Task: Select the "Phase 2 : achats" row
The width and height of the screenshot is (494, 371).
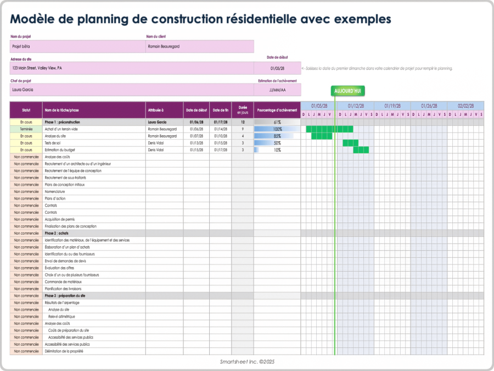Action: [x=246, y=233]
